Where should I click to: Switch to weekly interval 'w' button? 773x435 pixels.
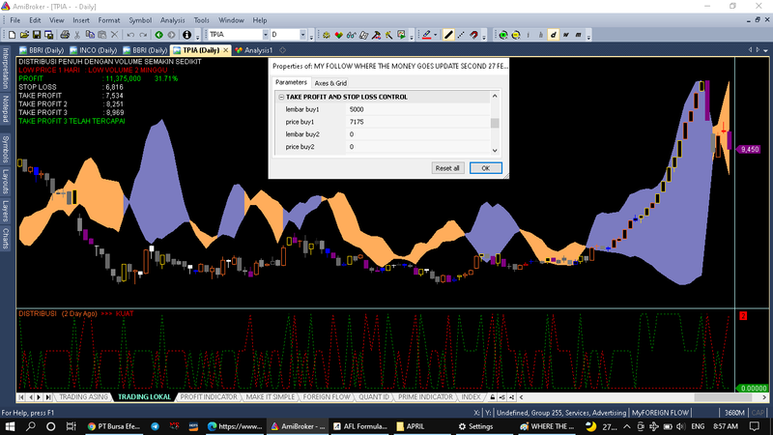(565, 35)
